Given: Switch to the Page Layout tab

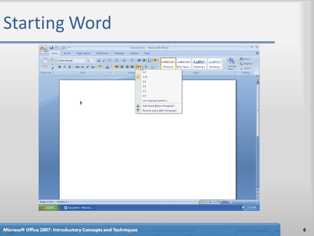Looking at the screenshot, I should [x=83, y=53].
